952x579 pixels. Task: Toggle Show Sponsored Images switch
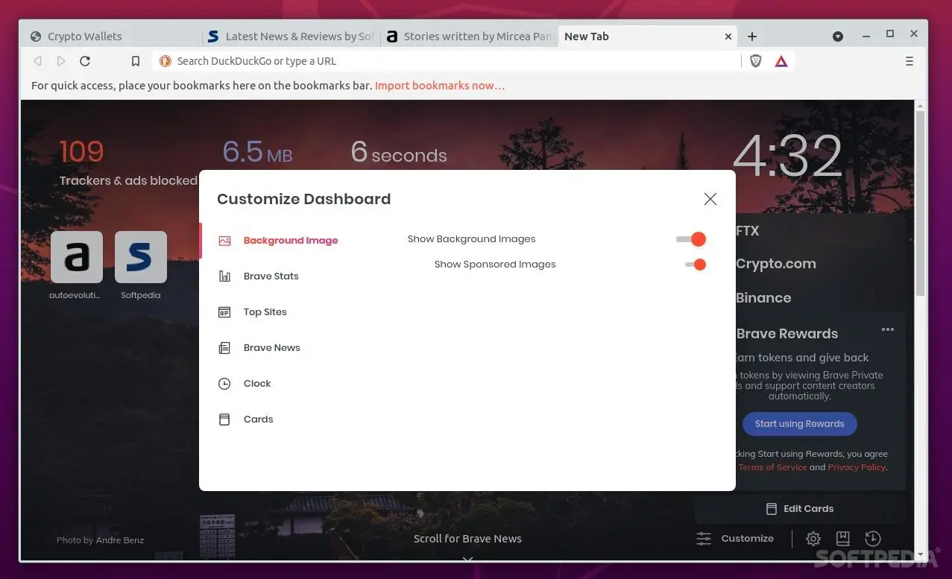pyautogui.click(x=695, y=265)
